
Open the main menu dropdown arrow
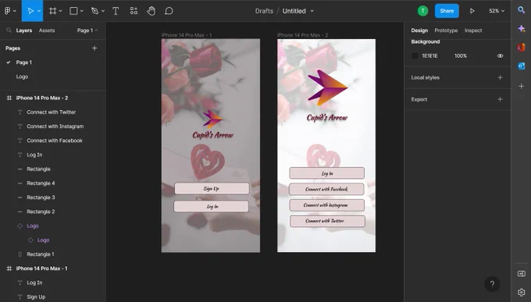[15, 11]
